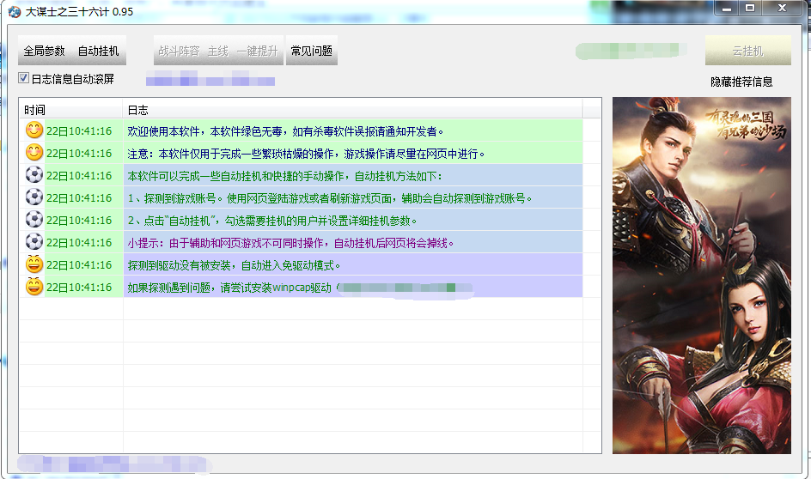Screen dimensions: 811x479
Task: Click the 隐藏推荐信息 link
Action: pyautogui.click(x=741, y=82)
